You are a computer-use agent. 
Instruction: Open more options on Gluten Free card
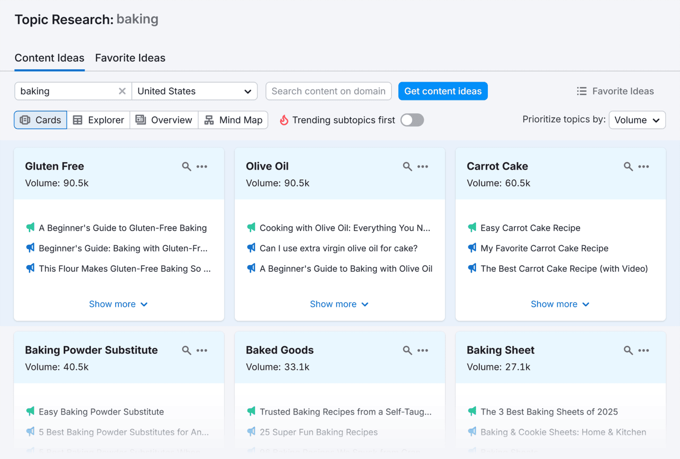(x=202, y=167)
